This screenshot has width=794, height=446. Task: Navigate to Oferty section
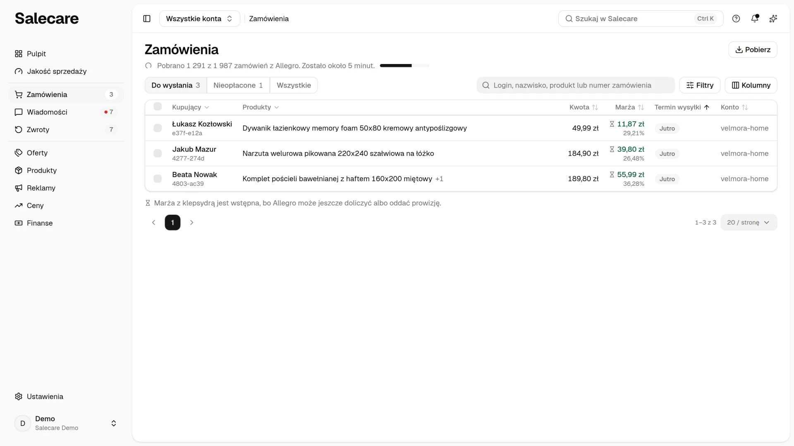[x=66, y=153]
